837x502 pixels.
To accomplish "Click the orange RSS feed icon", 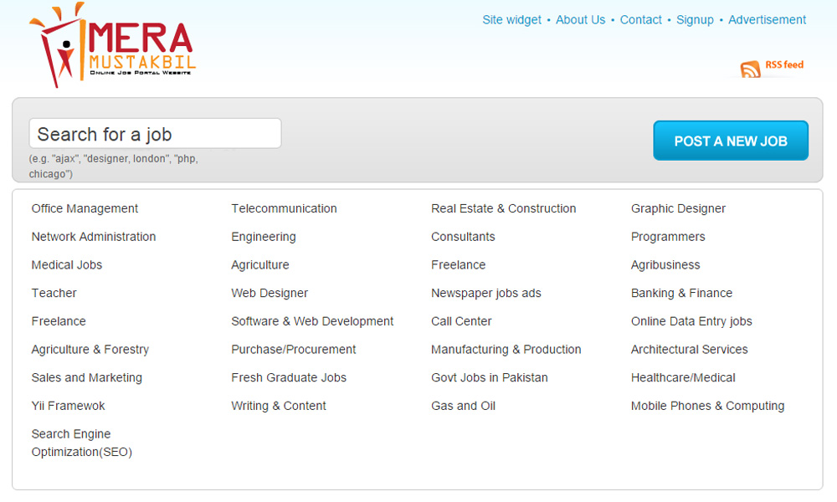I will pyautogui.click(x=750, y=69).
